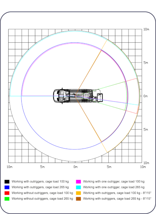Image resolution: width=156 pixels, height=214 pixels.
Task: Click the 0m label on bottom axis
Action: pyautogui.click(x=76, y=167)
